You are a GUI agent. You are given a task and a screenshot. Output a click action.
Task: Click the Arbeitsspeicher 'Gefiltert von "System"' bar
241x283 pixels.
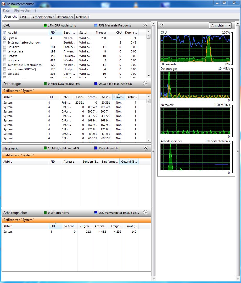tap(76, 220)
